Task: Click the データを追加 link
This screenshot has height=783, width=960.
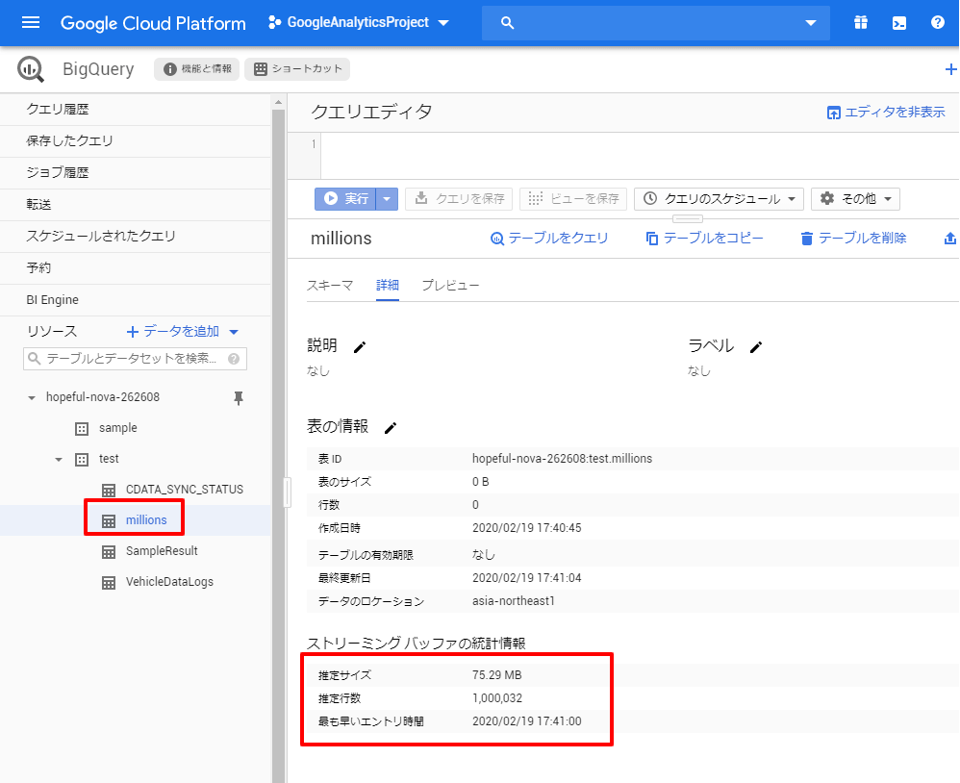Action: (x=173, y=332)
